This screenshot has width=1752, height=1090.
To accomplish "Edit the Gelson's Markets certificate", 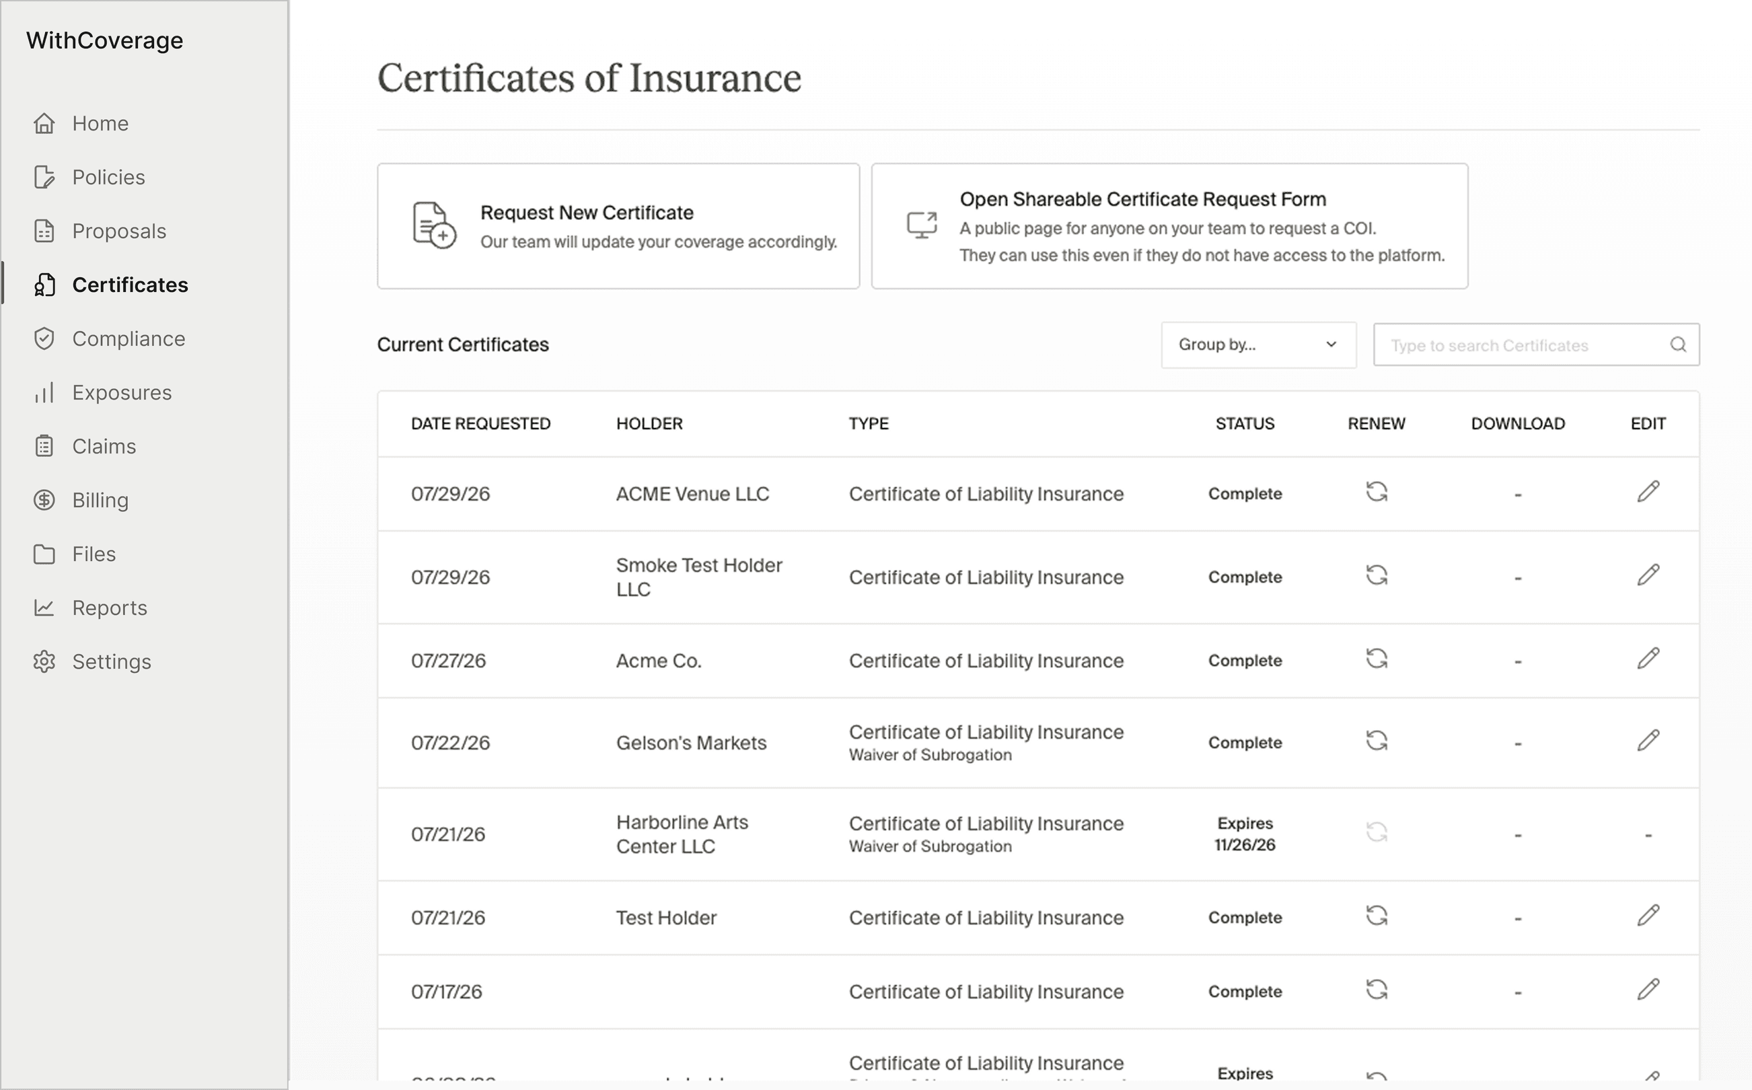I will [x=1648, y=740].
